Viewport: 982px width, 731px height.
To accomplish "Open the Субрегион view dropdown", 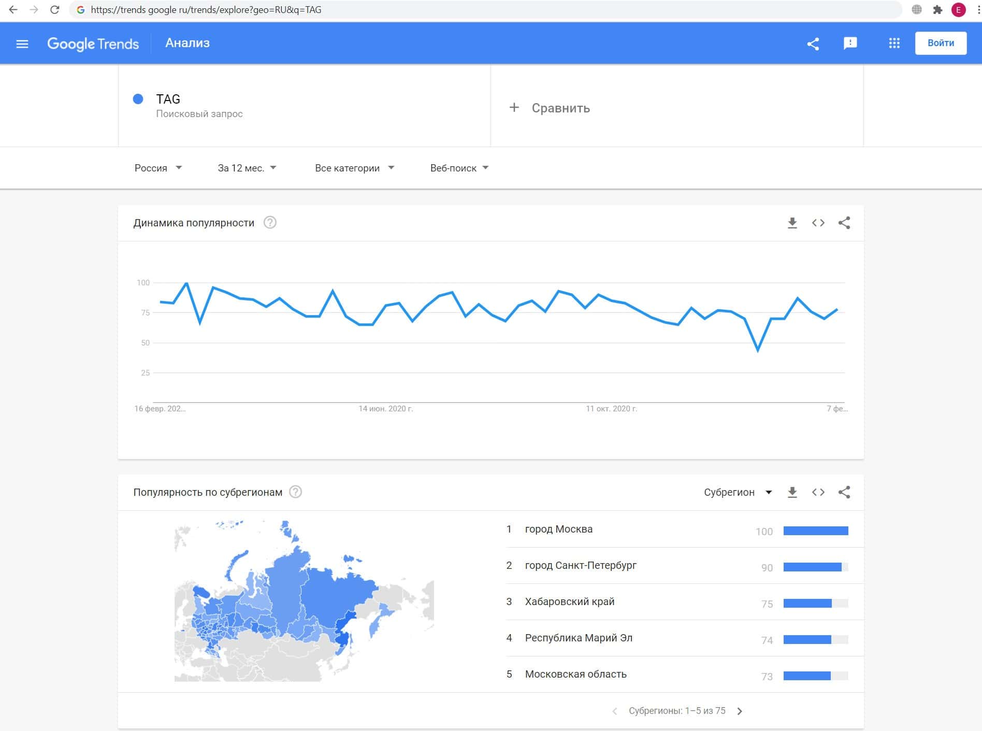I will [x=738, y=493].
